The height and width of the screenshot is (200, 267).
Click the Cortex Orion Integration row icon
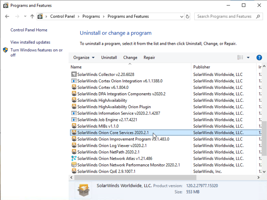(74, 81)
